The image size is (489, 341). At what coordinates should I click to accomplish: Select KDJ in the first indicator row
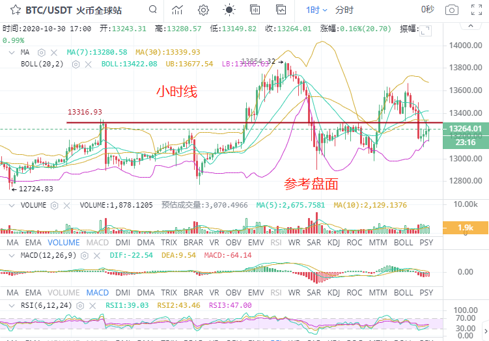[333, 243]
